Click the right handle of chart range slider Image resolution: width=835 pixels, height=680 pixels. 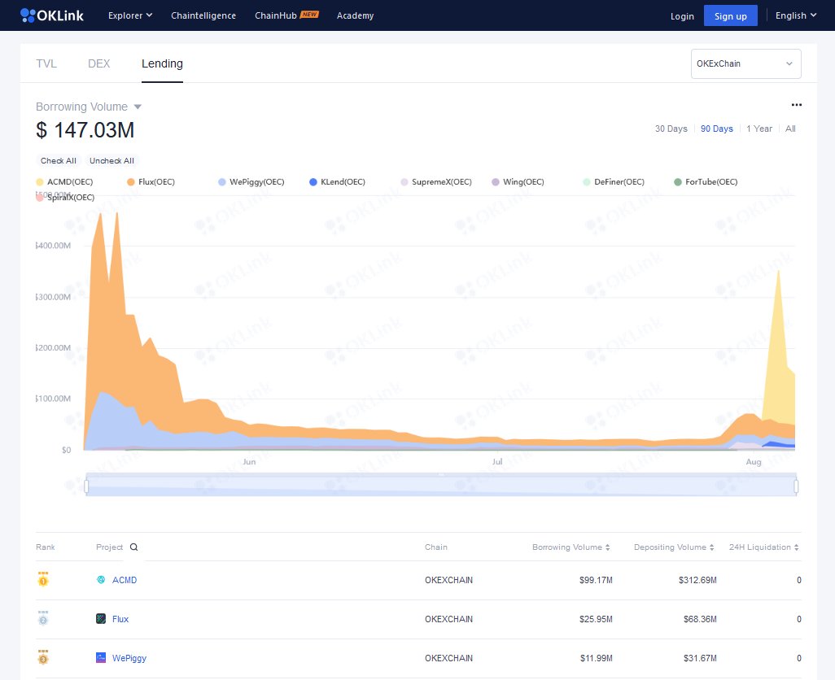[796, 486]
